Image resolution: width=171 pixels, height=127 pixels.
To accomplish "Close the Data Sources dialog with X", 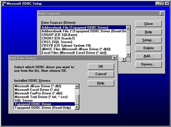I will 162,14.
